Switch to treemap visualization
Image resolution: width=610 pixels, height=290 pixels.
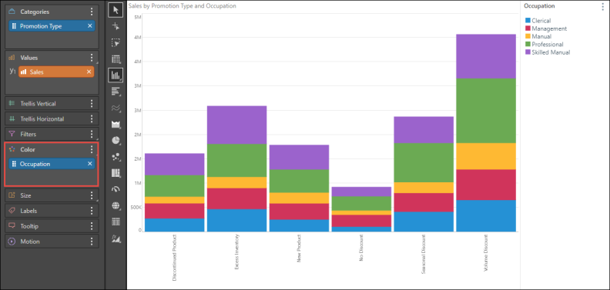(x=116, y=173)
